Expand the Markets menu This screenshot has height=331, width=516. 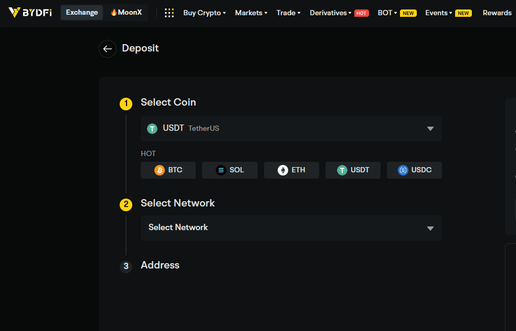[x=251, y=13]
